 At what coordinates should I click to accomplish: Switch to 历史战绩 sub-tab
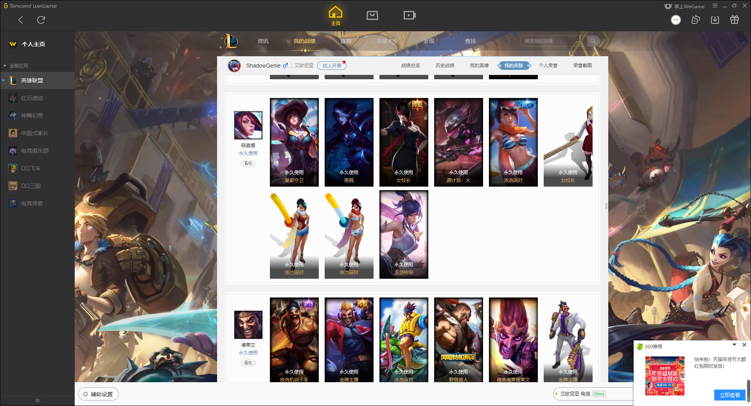[445, 66]
